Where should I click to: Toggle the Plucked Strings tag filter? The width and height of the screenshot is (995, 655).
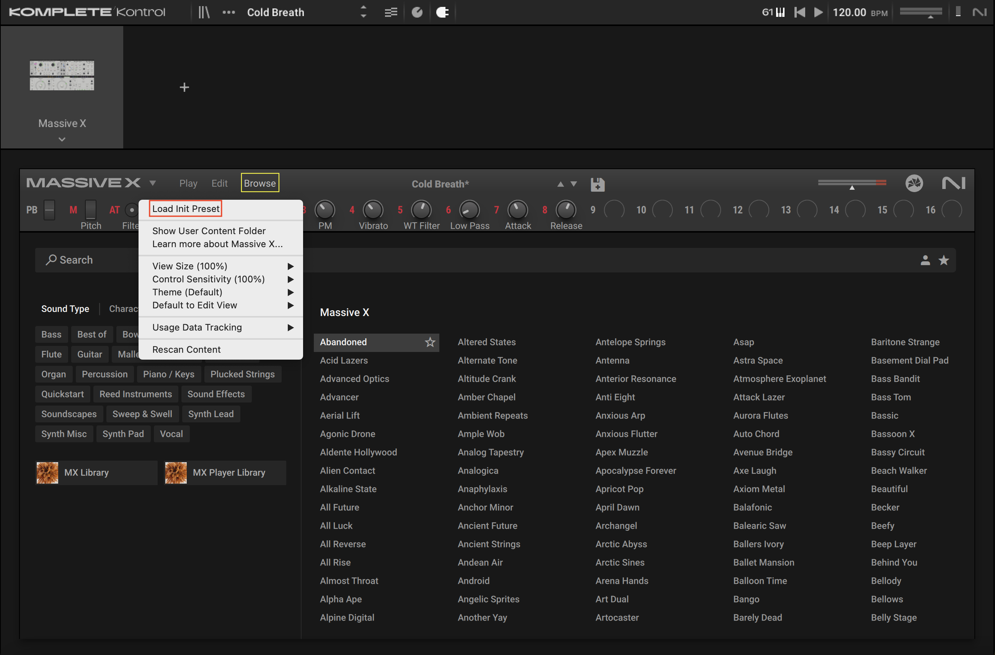coord(243,374)
